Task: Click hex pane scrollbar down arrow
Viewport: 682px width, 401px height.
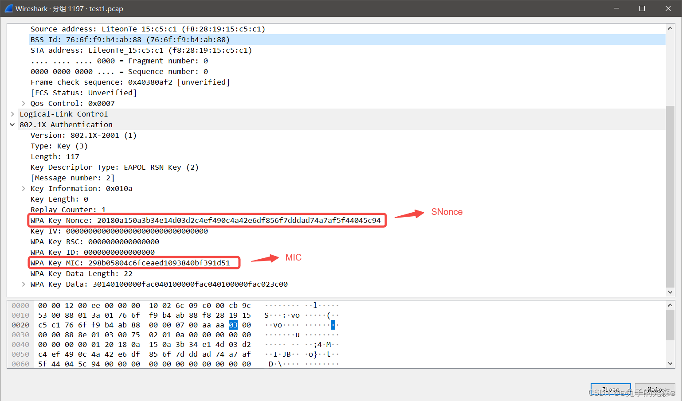Action: coord(670,363)
